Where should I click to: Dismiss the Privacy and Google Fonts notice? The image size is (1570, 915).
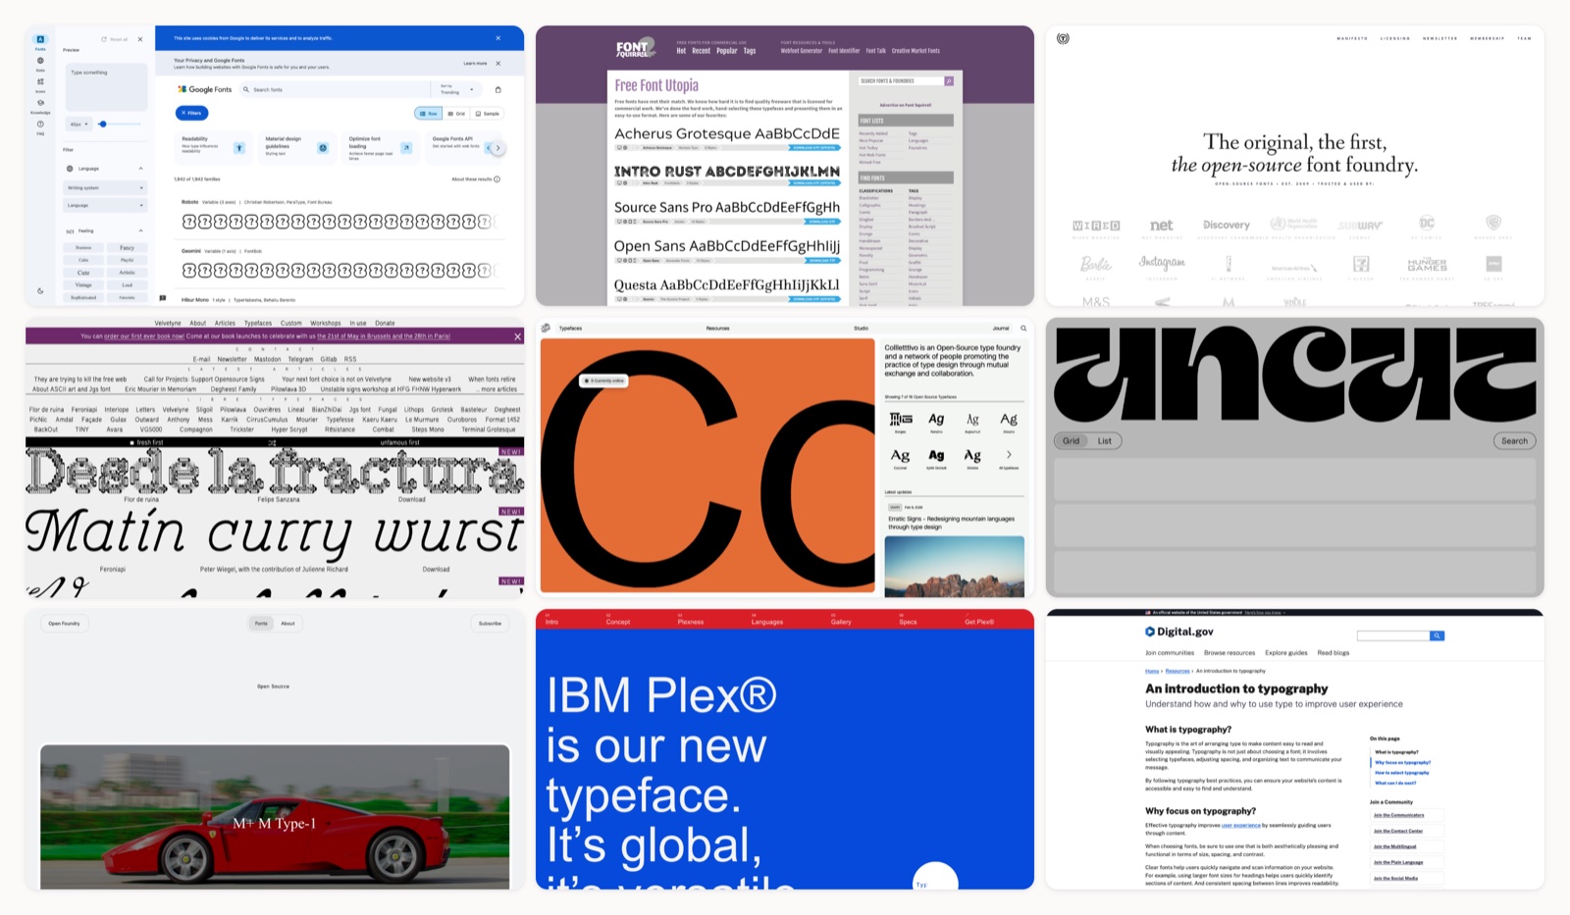tap(498, 63)
